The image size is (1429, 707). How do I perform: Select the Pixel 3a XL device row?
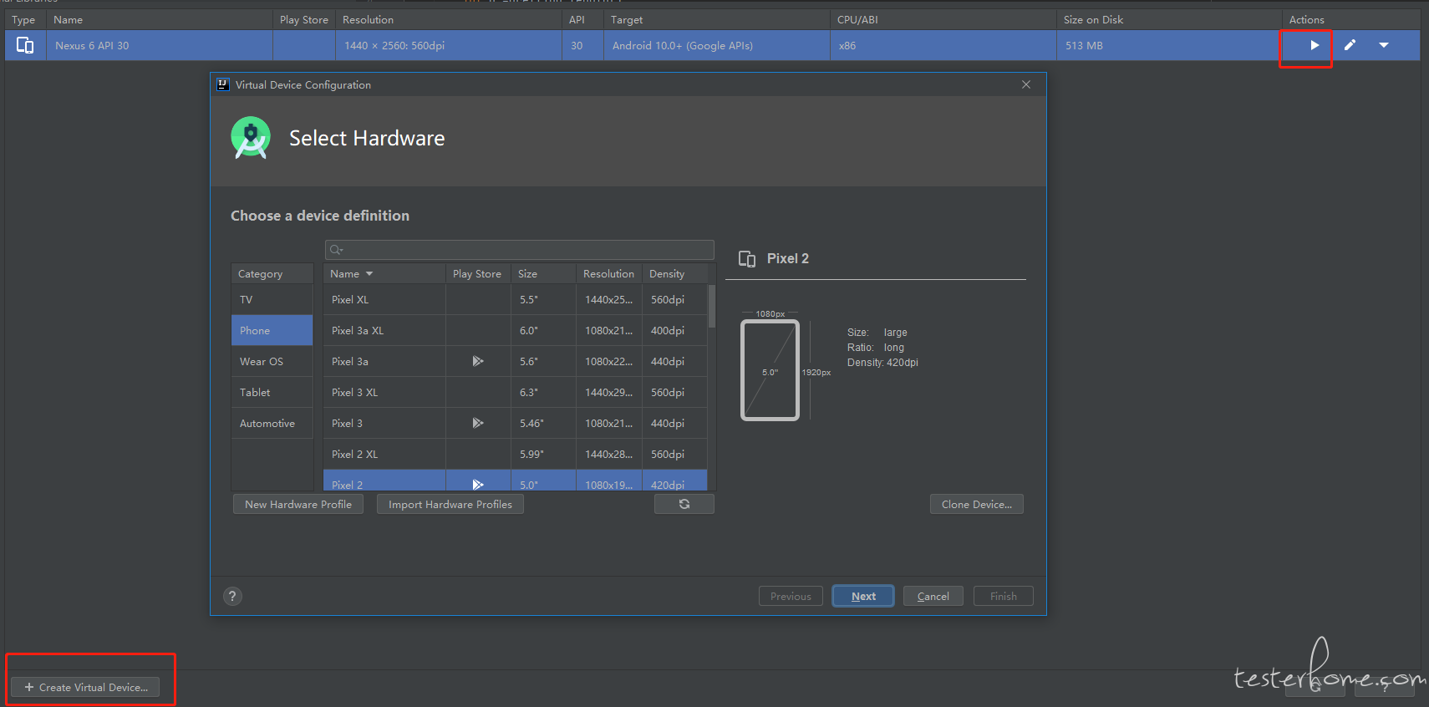(515, 330)
